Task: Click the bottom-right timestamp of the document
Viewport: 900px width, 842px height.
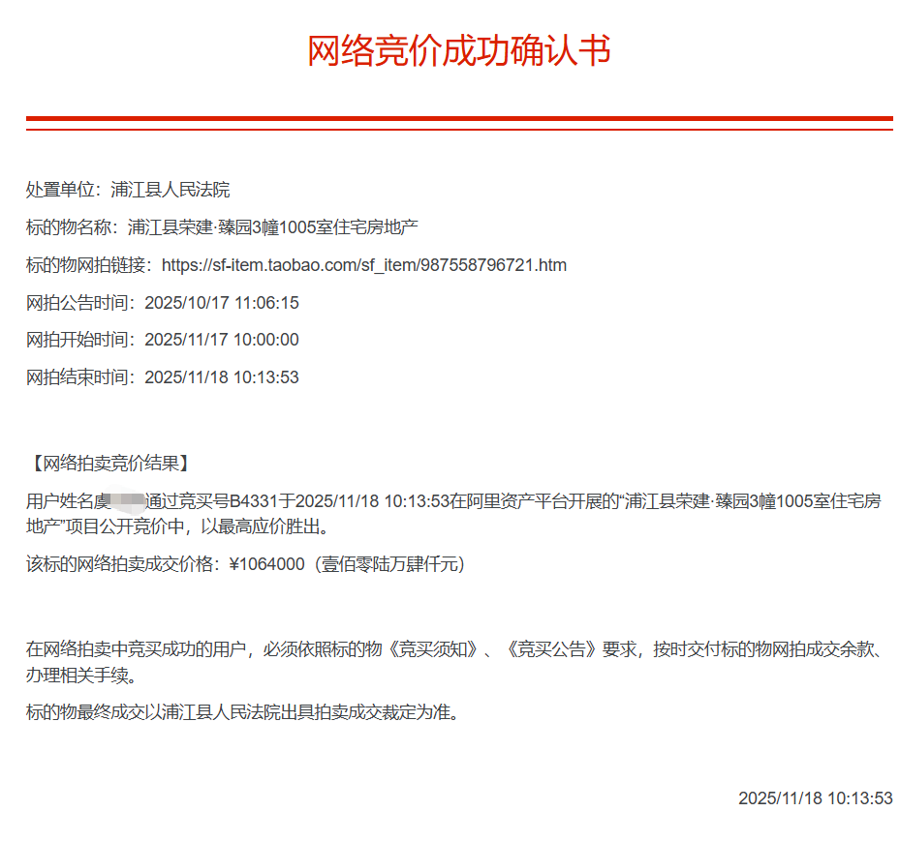Action: point(815,798)
